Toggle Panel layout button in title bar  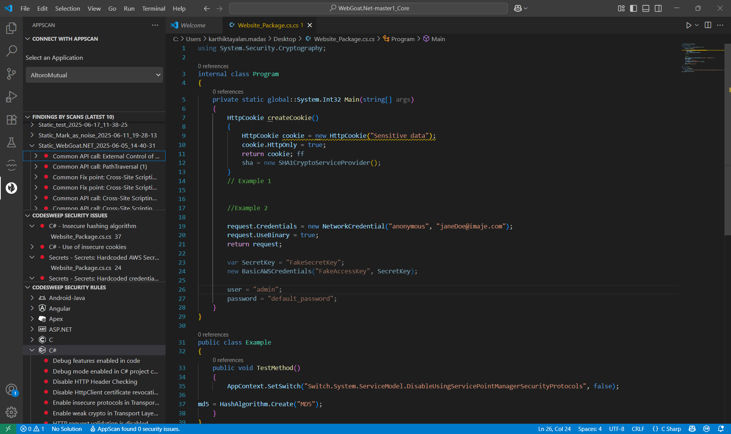tap(646, 8)
